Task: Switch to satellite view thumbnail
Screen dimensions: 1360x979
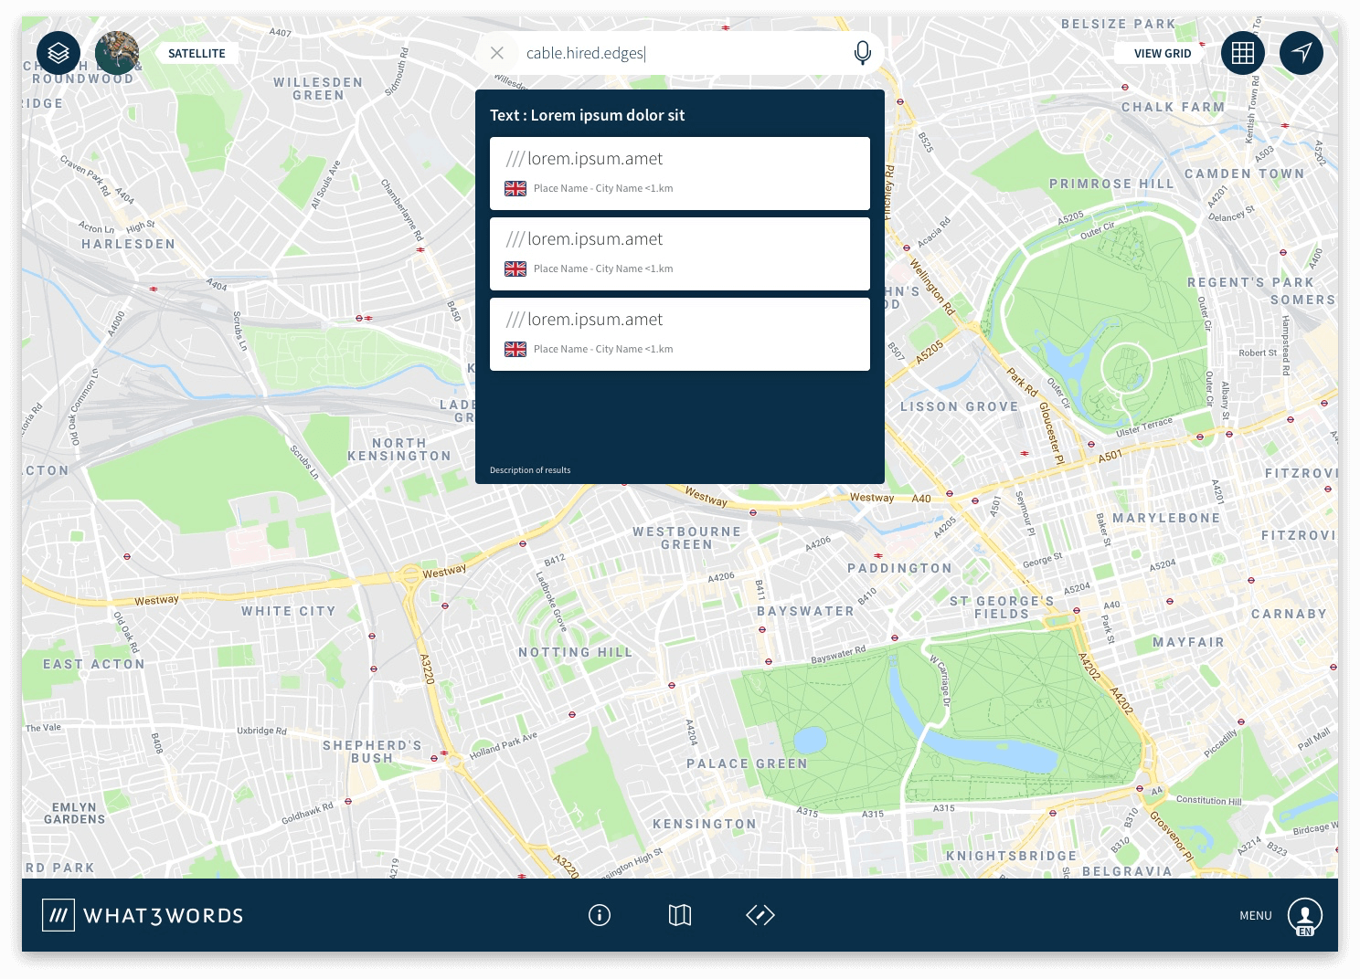Action: 117,53
